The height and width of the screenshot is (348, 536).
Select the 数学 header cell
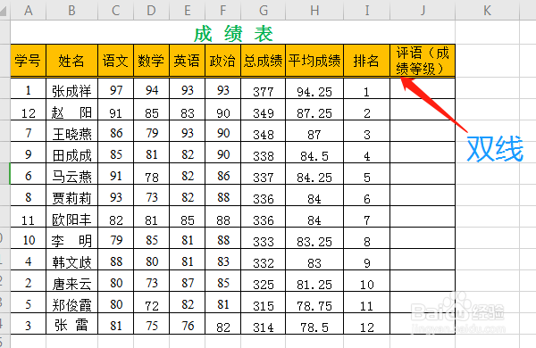152,61
